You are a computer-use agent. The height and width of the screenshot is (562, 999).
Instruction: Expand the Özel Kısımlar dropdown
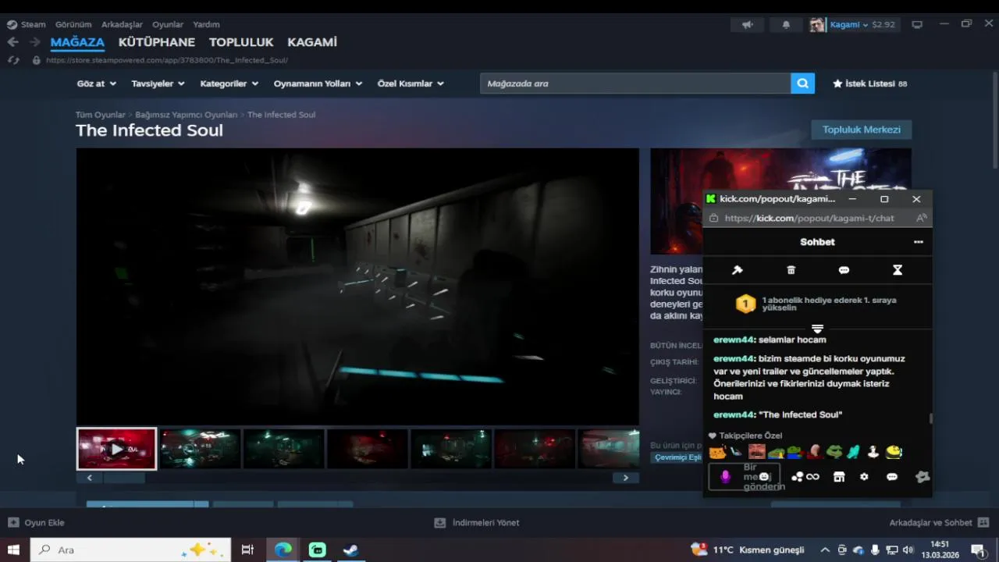coord(411,84)
